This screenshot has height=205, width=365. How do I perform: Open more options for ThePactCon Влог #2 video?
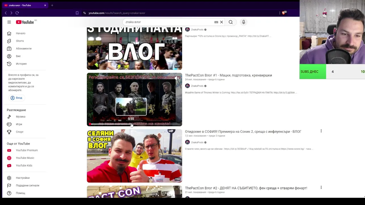321,188
